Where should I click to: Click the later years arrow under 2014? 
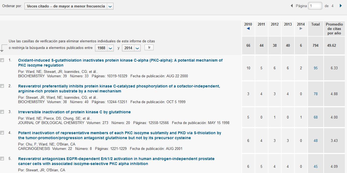point(301,29)
